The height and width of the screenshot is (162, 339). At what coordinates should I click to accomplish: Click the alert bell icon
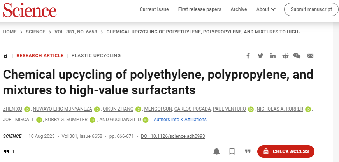pyautogui.click(x=216, y=151)
